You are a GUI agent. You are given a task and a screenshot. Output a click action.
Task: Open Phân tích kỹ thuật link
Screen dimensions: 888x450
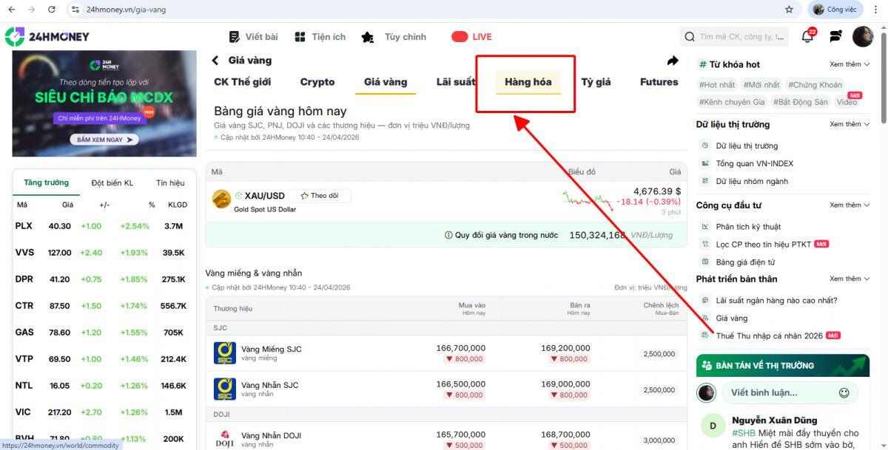pyautogui.click(x=748, y=227)
